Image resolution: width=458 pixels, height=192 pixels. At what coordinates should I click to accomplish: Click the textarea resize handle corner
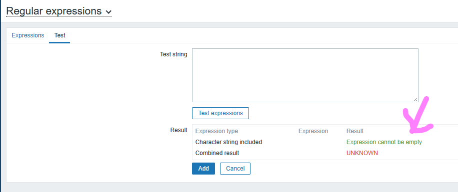415,99
